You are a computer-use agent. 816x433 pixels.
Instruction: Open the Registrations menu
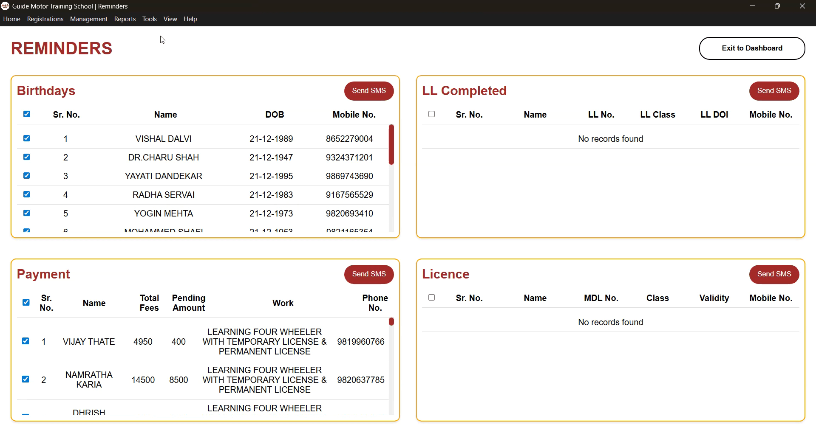(45, 19)
